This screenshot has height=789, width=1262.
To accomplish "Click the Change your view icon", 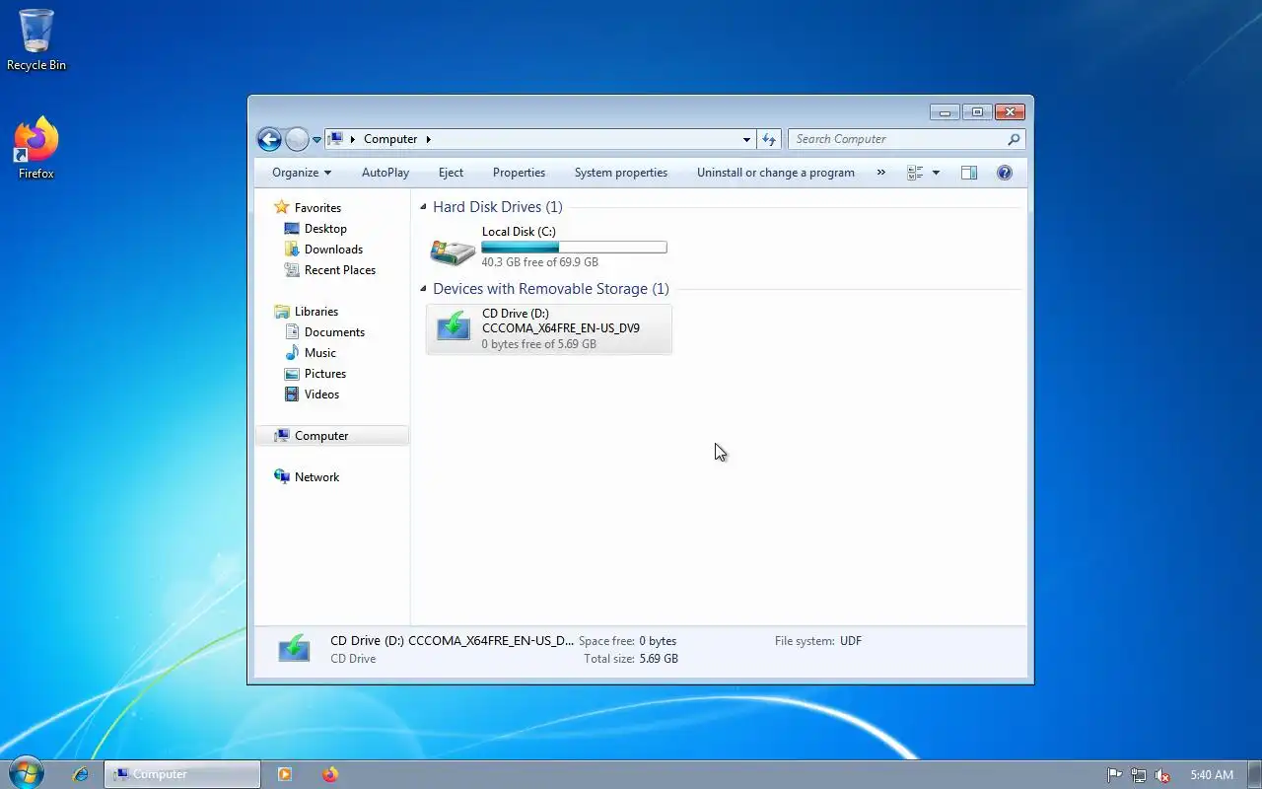I will tap(915, 173).
